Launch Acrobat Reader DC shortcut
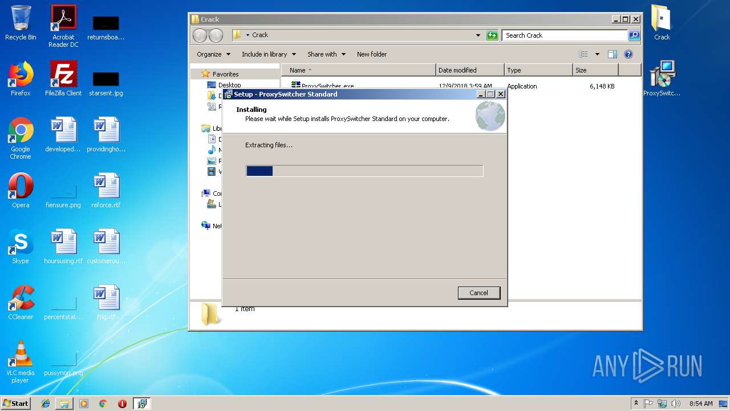 tap(63, 26)
